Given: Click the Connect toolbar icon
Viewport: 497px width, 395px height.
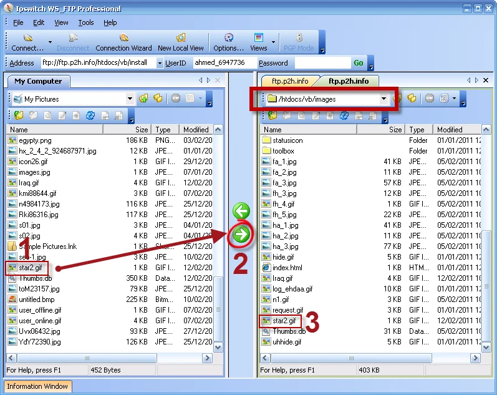Looking at the screenshot, I should point(27,42).
